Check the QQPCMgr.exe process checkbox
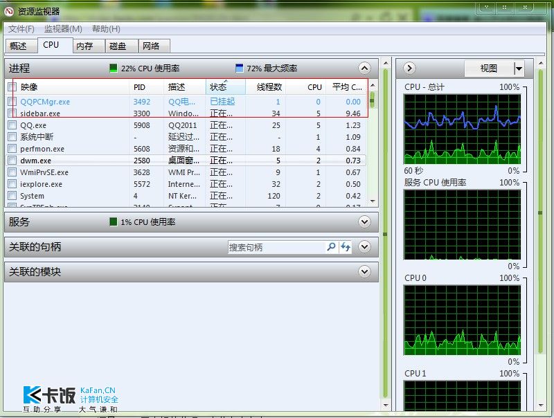554x418 pixels. point(12,102)
